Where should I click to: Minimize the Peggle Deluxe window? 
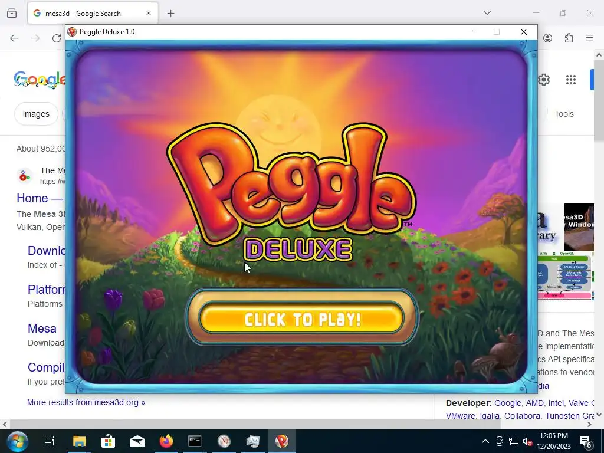[470, 32]
